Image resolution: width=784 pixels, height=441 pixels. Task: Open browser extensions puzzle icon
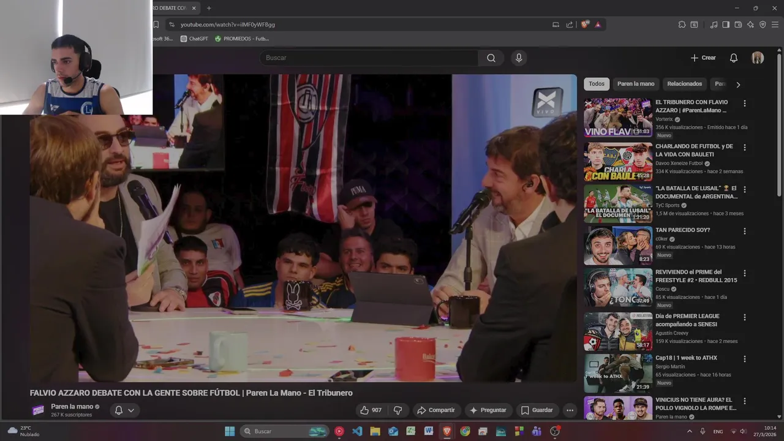(682, 24)
